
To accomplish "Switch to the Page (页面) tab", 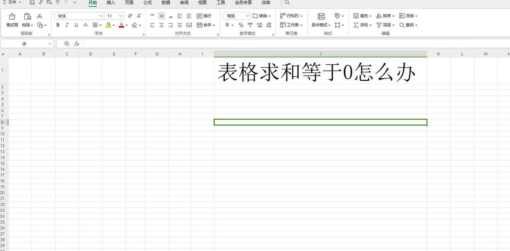I will coord(129,2).
